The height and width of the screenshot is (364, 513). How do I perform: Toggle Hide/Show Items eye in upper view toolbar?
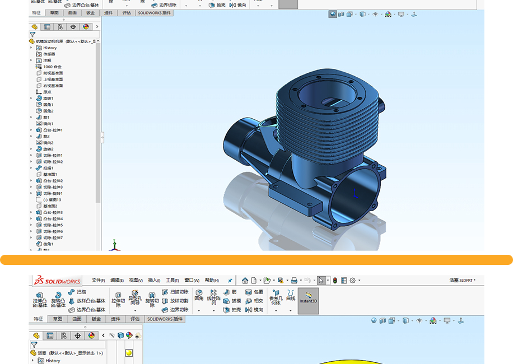tap(375, 15)
